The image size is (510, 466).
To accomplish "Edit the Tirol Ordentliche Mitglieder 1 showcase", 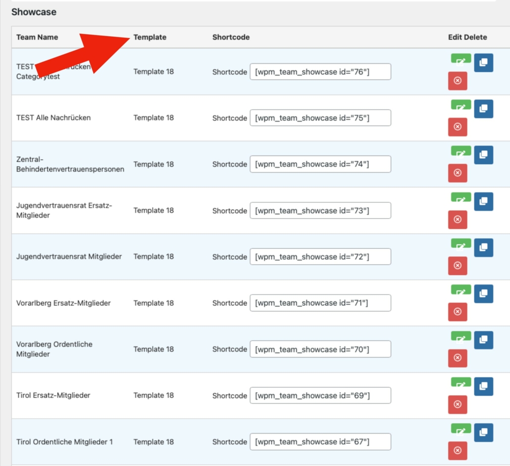I will tap(460, 429).
